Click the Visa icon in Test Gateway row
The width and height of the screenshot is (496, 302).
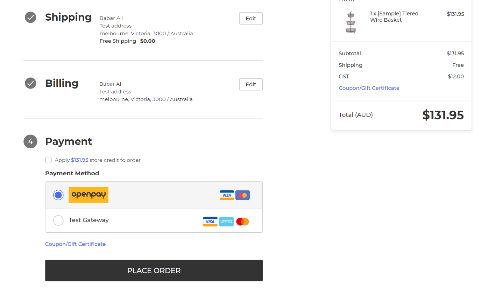click(210, 222)
